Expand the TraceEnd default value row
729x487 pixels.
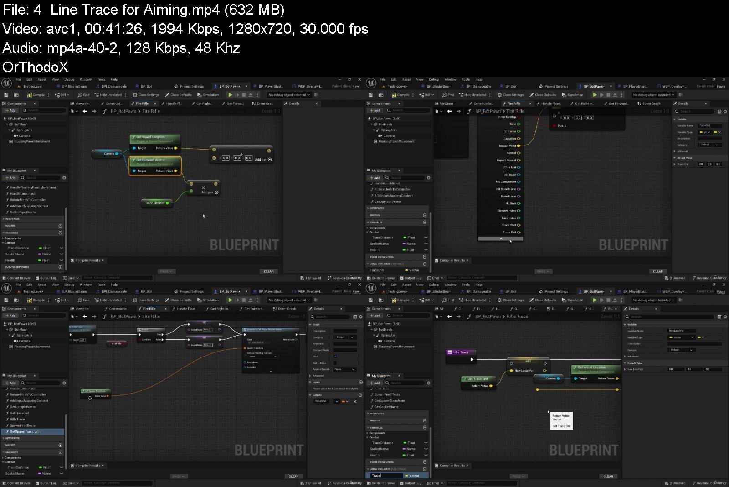(675, 164)
